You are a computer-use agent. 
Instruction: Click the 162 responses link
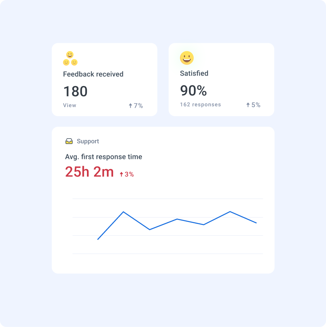click(x=200, y=104)
